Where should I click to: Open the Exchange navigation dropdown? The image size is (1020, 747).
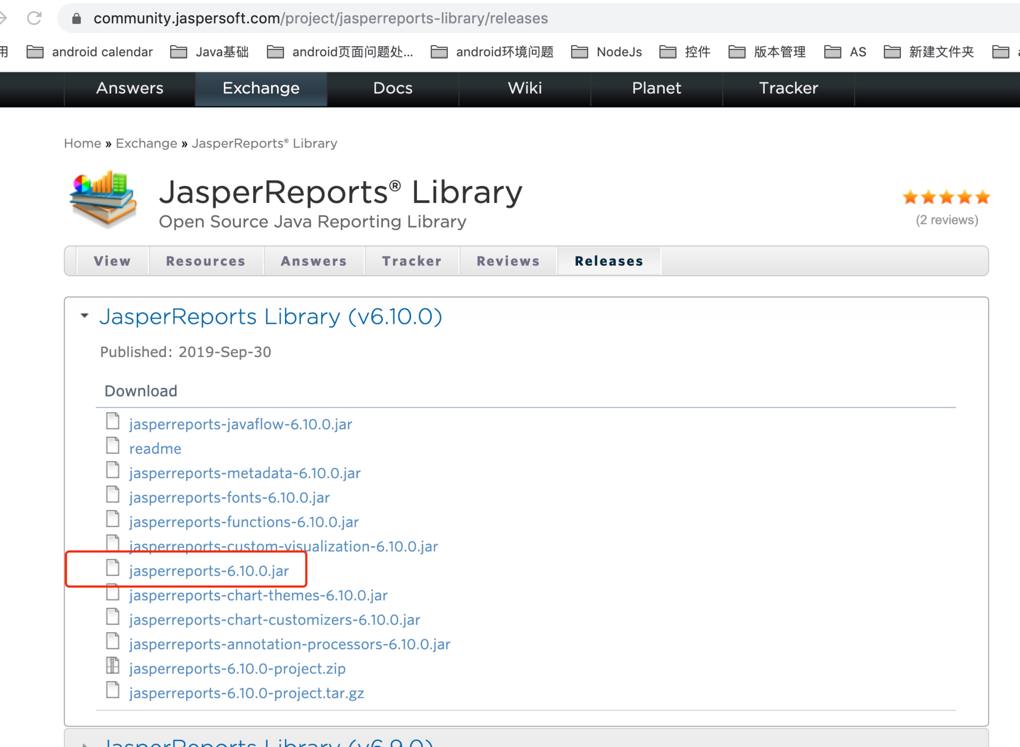[x=261, y=88]
